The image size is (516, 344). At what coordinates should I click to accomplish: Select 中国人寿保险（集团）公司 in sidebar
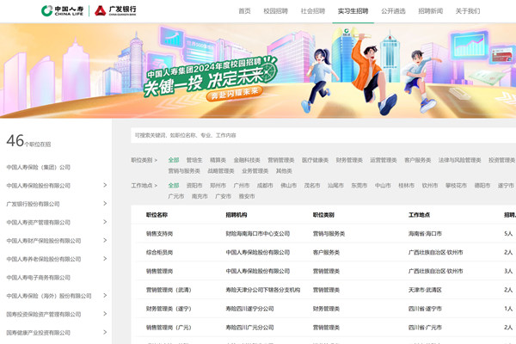[x=39, y=167]
